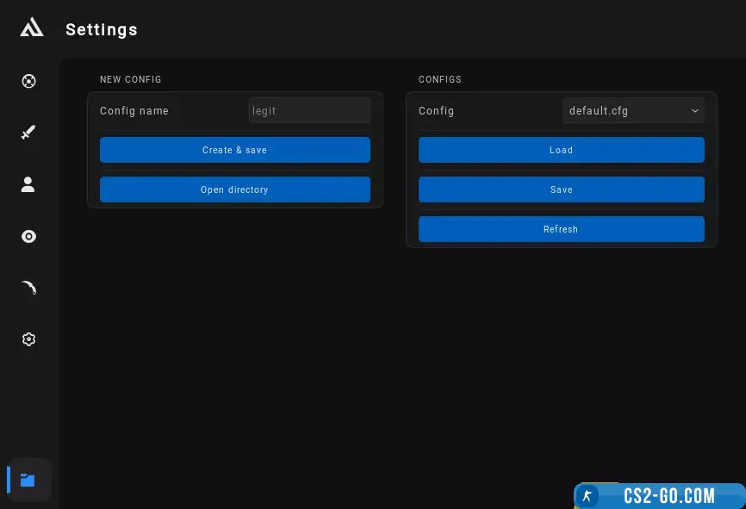
Task: Load the selected config
Action: pos(561,150)
